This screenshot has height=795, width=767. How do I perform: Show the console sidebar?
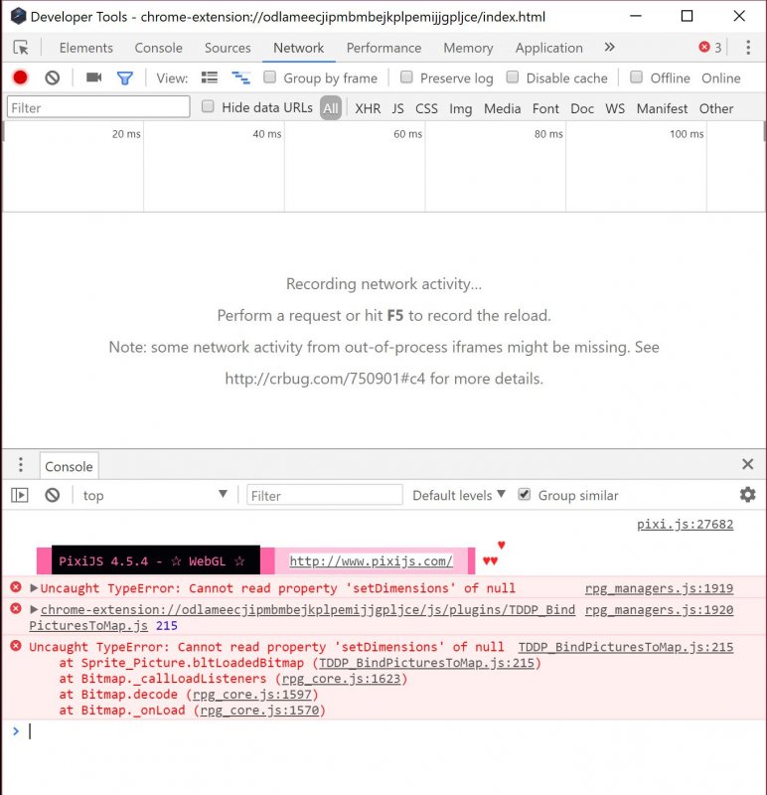(20, 495)
